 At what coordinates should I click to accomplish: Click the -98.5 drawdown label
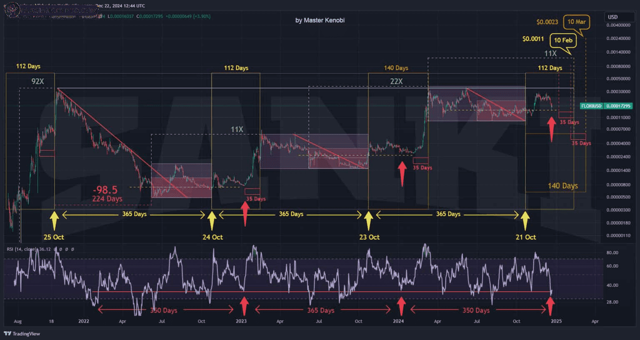coord(105,190)
